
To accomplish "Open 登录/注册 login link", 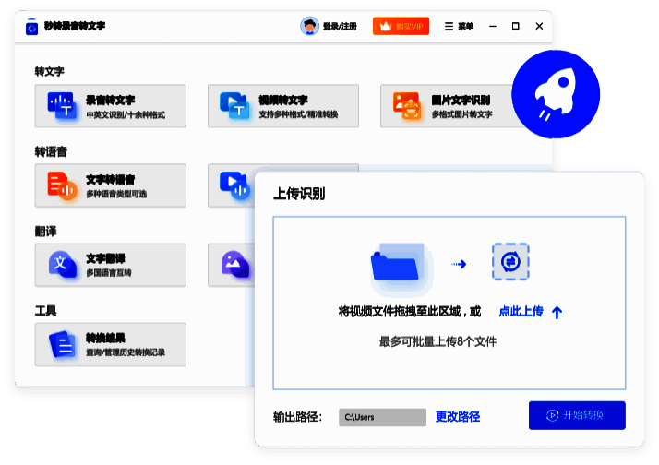I will click(340, 27).
